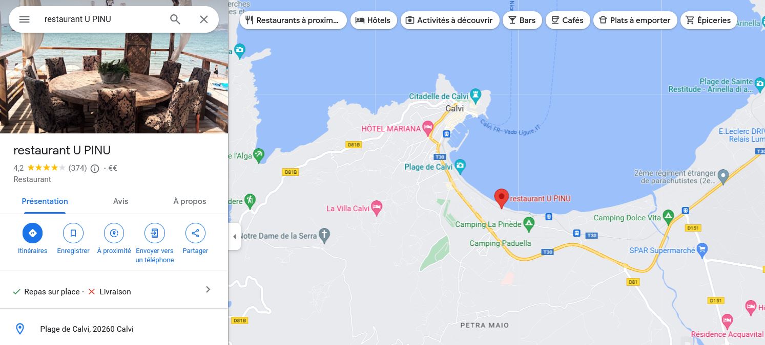The image size is (765, 345).
Task: Open rating info circle icon
Action: [x=95, y=168]
